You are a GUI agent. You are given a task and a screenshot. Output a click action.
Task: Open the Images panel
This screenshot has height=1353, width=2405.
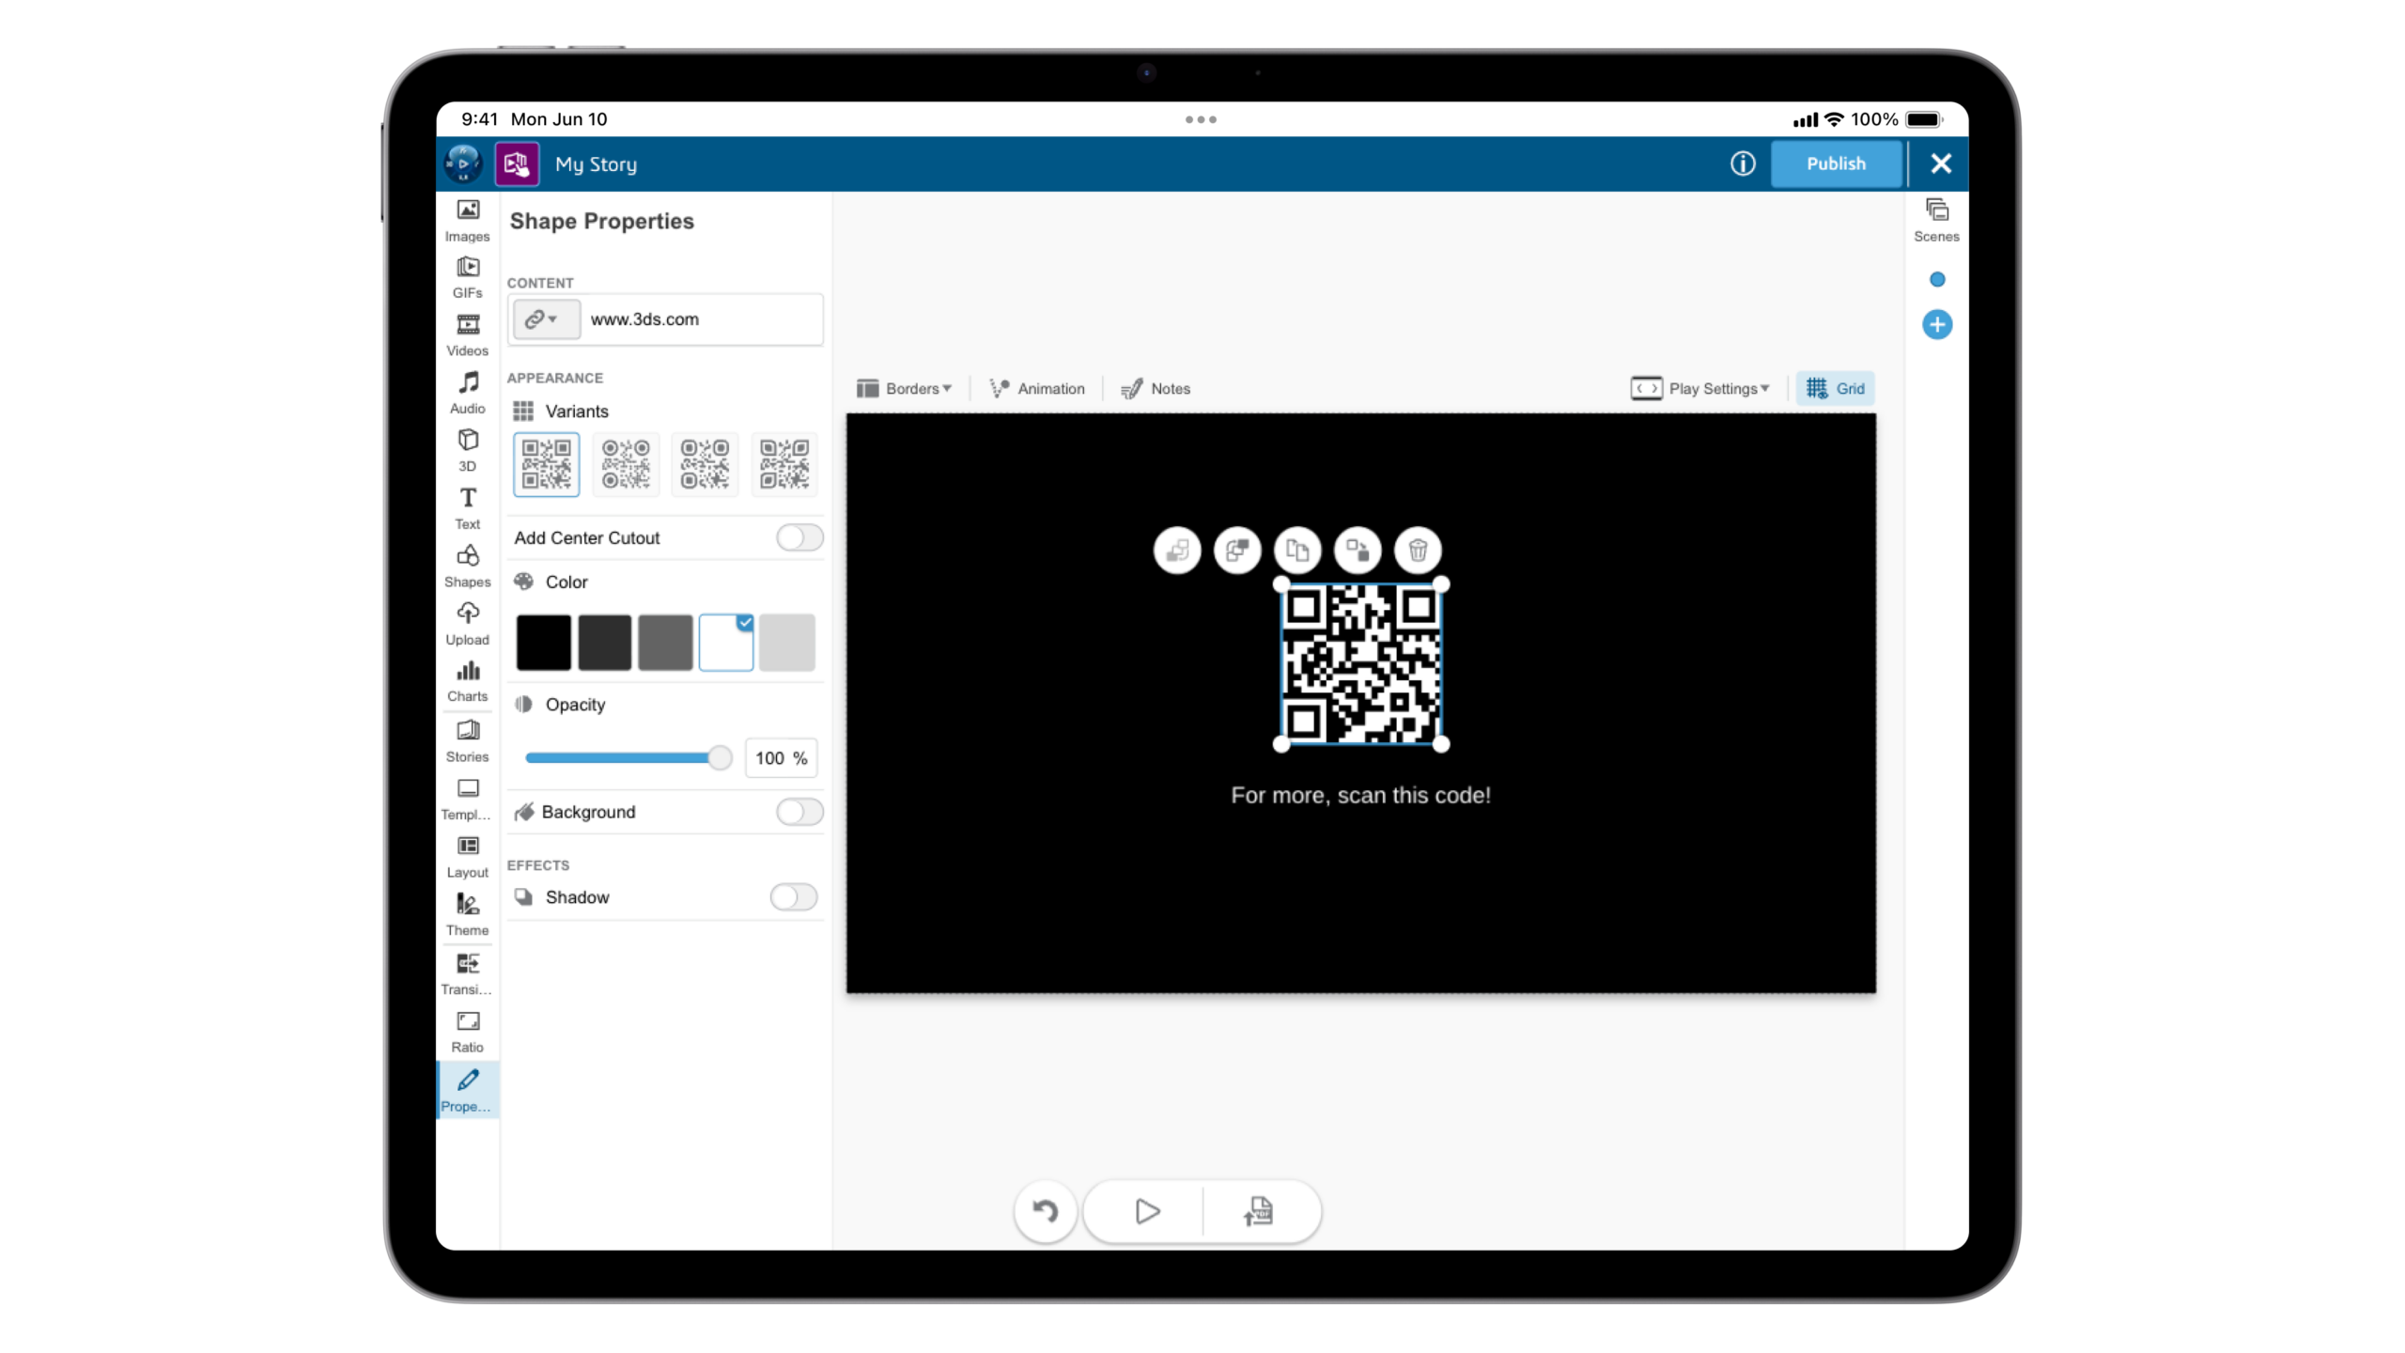tap(467, 221)
